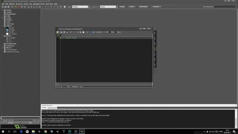Open Google Chrome from taskbar
This screenshot has width=238, height=134.
point(45,131)
